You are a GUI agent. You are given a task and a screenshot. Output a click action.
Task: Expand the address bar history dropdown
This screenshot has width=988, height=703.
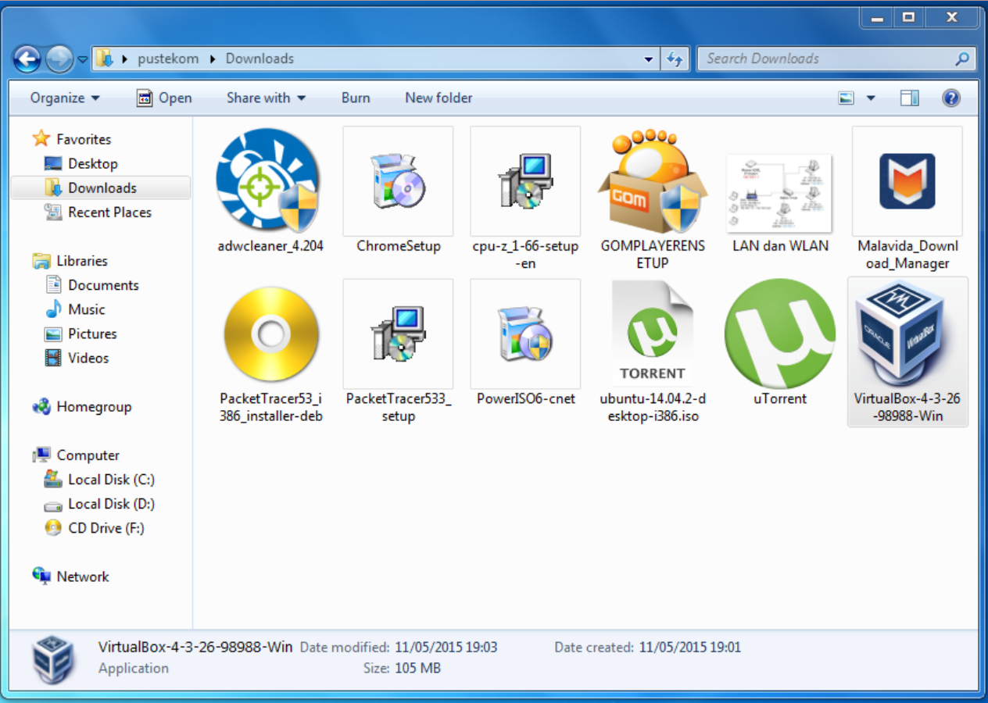pos(648,59)
